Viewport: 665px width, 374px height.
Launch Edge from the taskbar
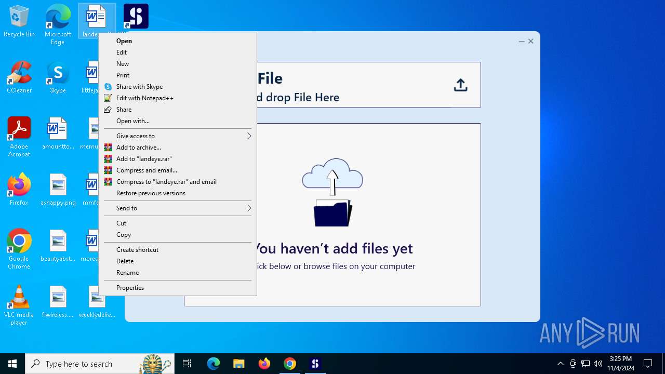tap(214, 364)
